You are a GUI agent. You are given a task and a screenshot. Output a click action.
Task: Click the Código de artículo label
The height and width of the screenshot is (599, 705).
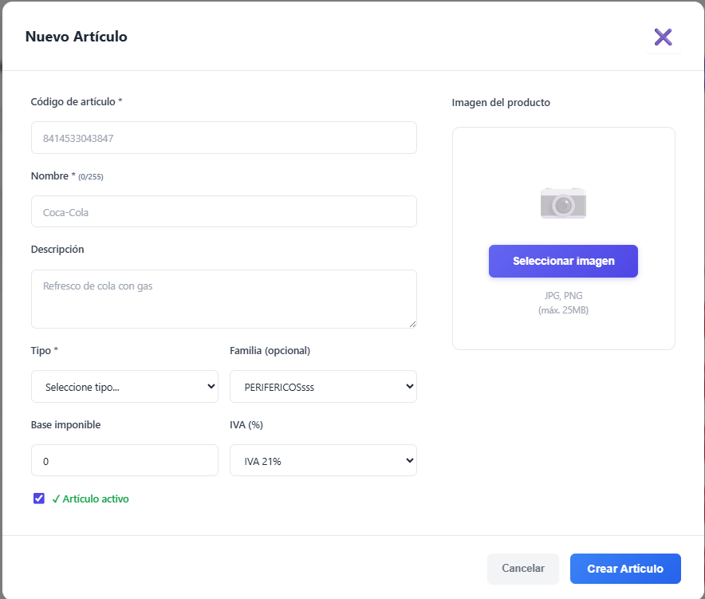(77, 102)
